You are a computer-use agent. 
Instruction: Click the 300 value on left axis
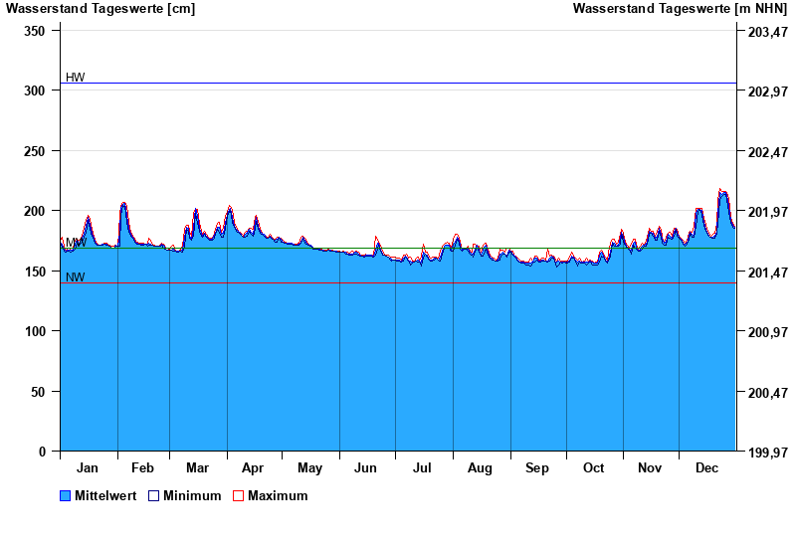click(x=35, y=91)
